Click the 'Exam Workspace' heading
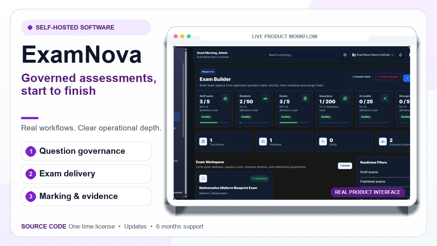This screenshot has height=246, width=437. pyautogui.click(x=210, y=162)
